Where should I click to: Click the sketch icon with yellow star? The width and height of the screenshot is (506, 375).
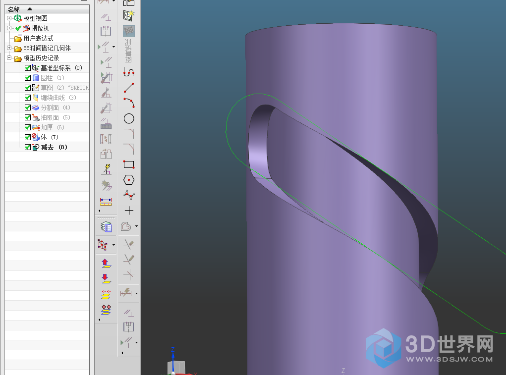coord(129,15)
